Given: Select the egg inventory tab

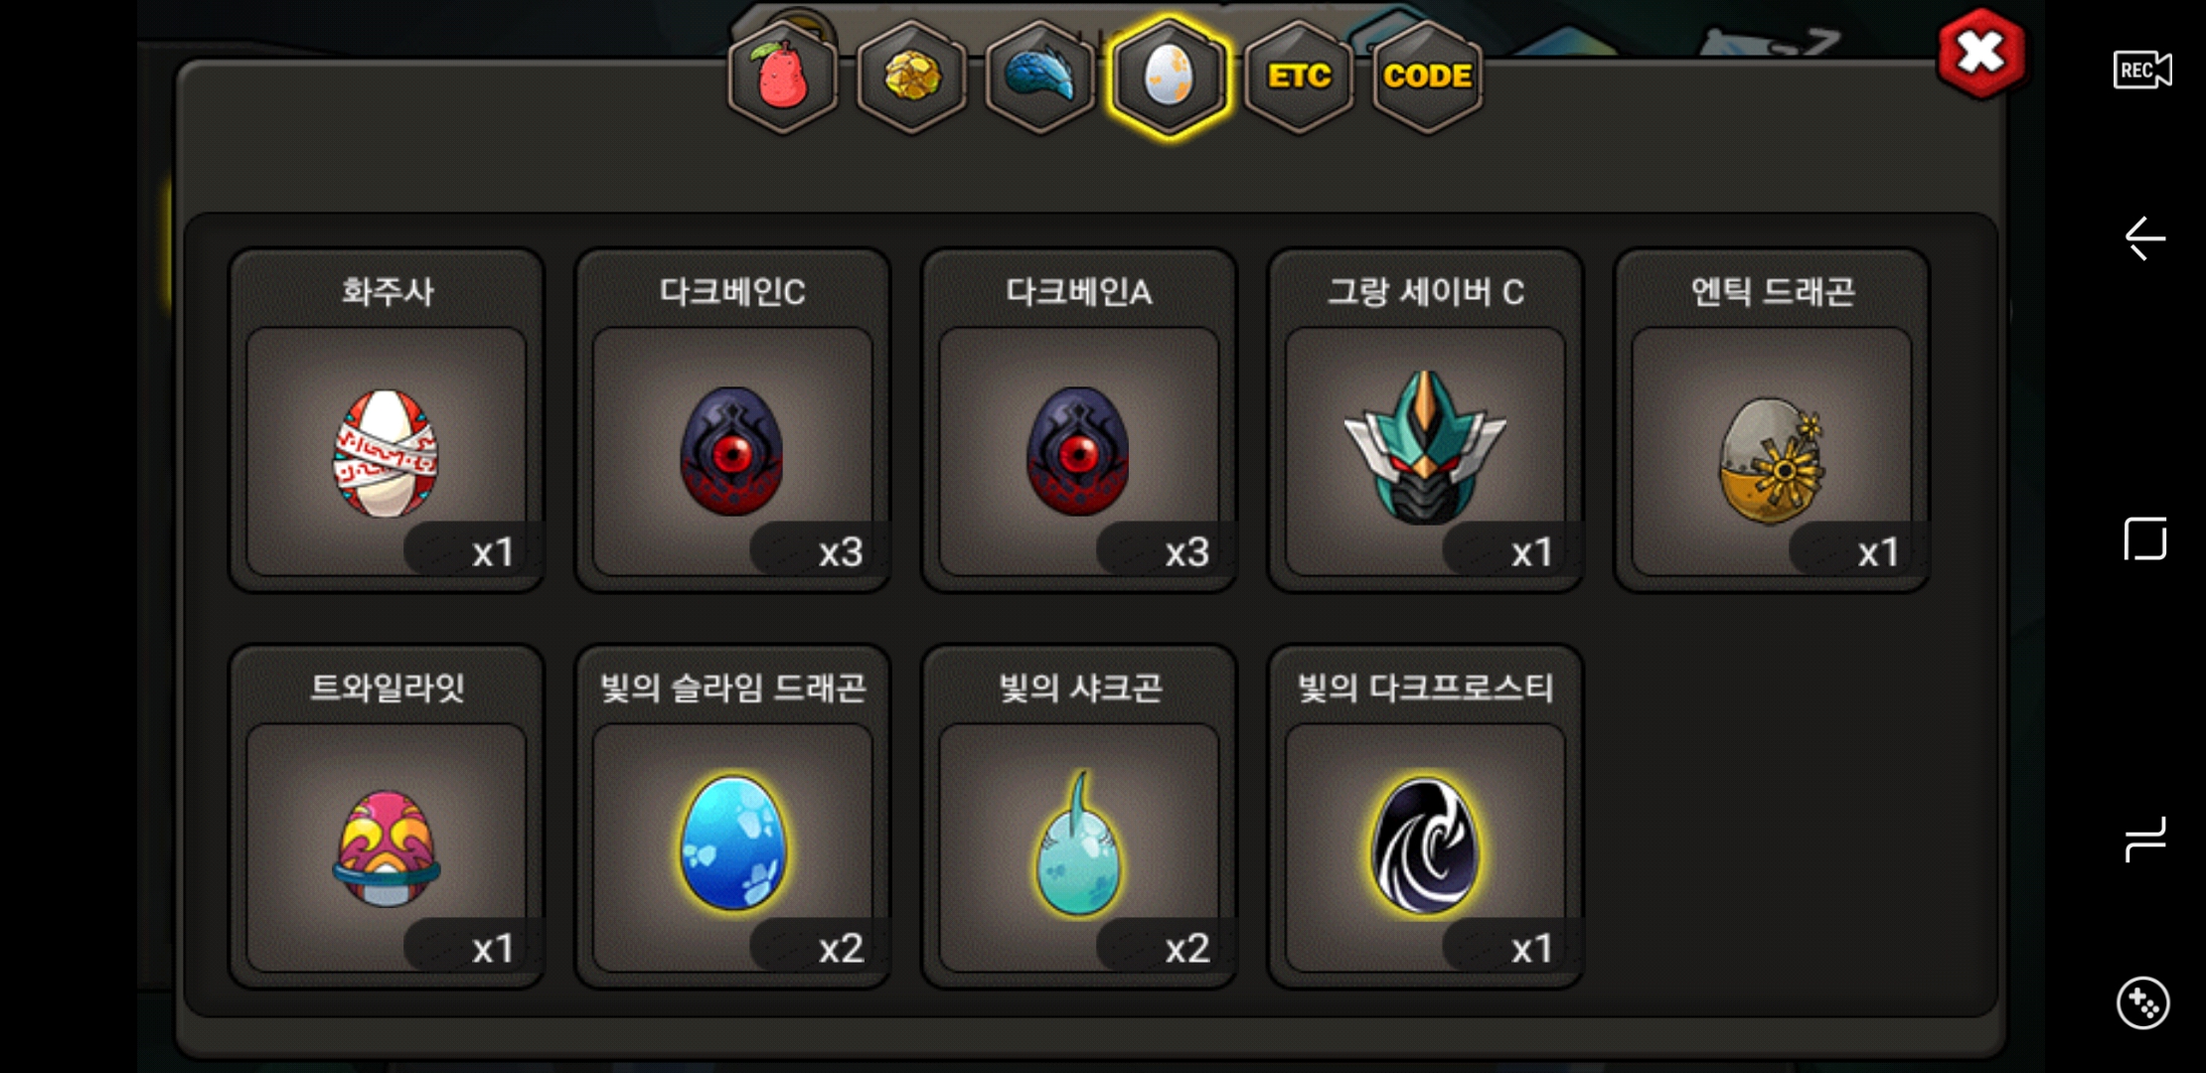Looking at the screenshot, I should click(x=1169, y=77).
